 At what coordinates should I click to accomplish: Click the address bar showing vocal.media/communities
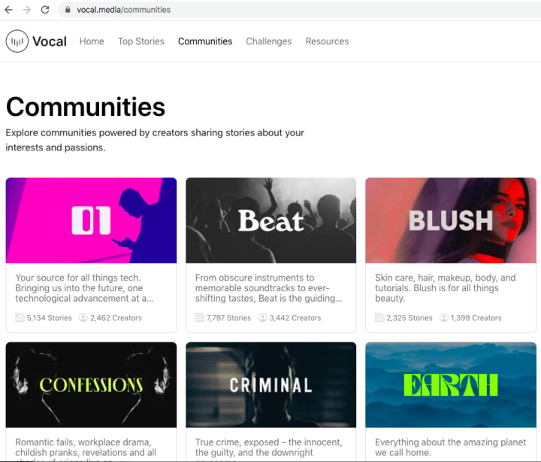(x=300, y=10)
